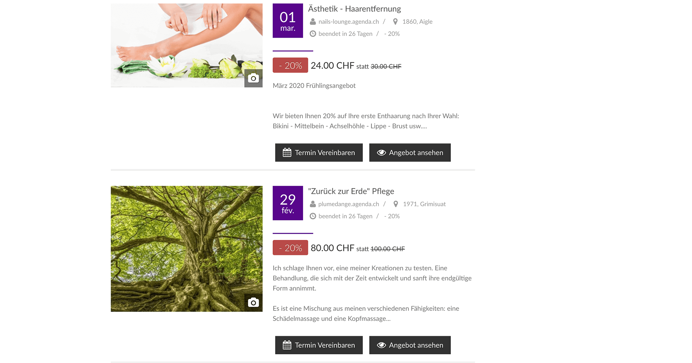
Task: Click clock icon in Zurück zur Erde offer
Action: (x=312, y=216)
